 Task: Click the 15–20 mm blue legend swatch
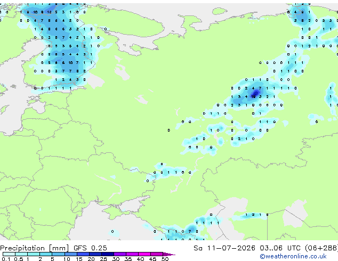pyautogui.click(x=83, y=254)
